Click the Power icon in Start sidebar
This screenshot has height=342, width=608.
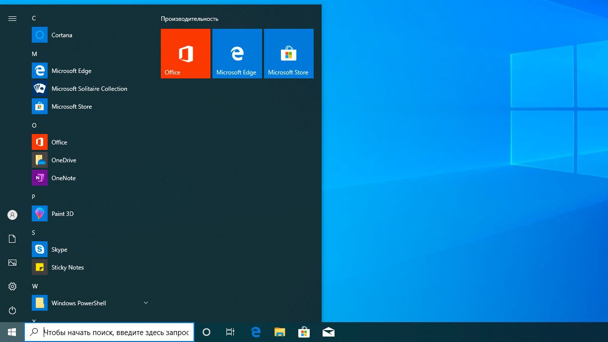point(12,310)
